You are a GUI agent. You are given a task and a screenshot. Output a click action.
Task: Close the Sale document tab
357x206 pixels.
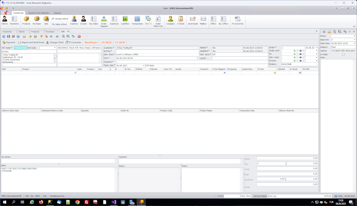coord(68,32)
